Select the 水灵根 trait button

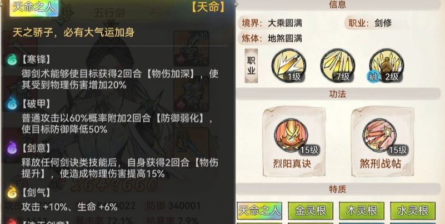[413, 211]
